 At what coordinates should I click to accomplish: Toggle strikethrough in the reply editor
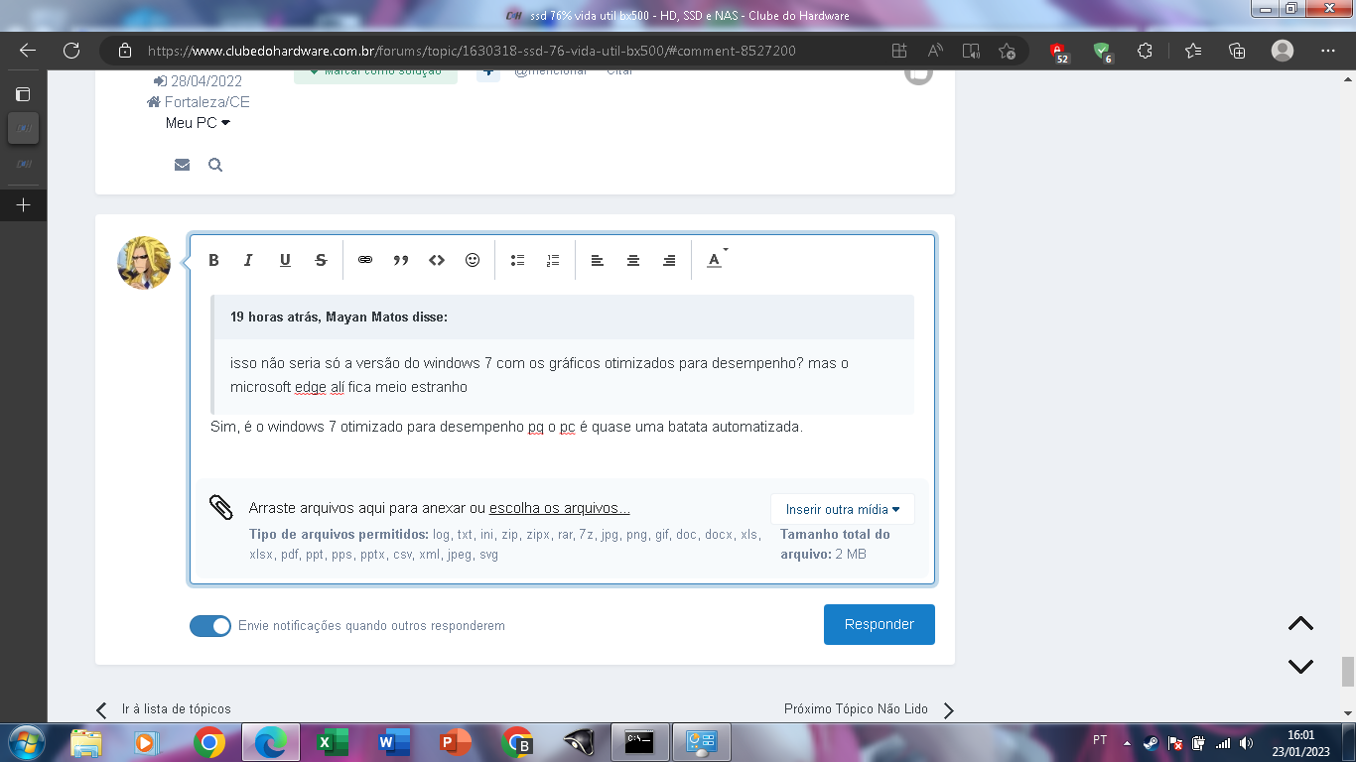[x=321, y=260]
